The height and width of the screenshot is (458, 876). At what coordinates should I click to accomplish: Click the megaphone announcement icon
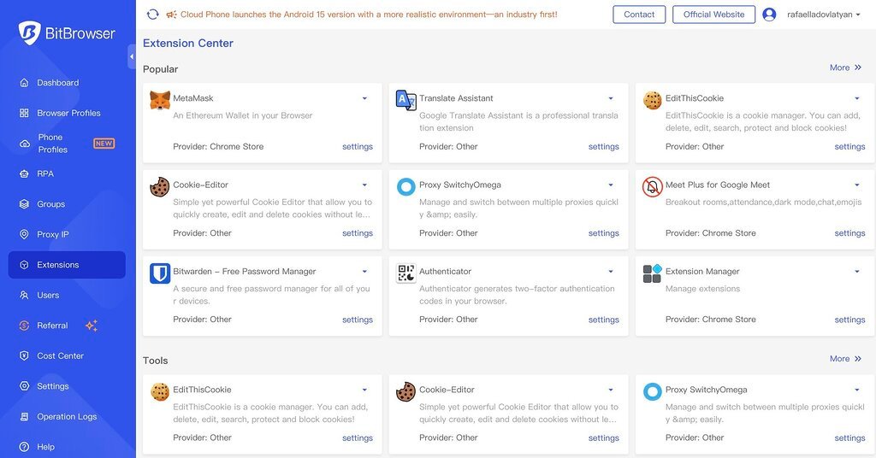click(171, 15)
